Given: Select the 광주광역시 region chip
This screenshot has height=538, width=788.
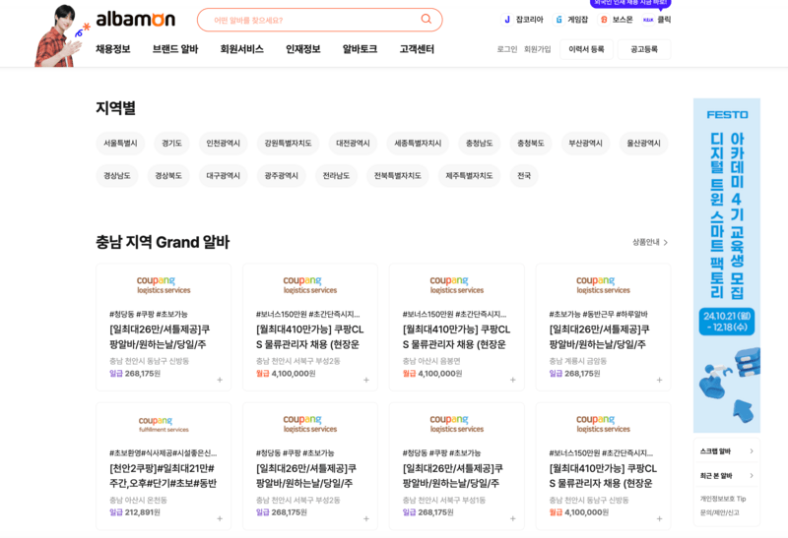Looking at the screenshot, I should tap(282, 176).
